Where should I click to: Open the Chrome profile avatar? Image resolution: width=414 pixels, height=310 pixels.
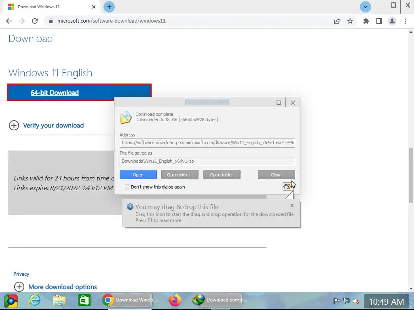[x=392, y=21]
